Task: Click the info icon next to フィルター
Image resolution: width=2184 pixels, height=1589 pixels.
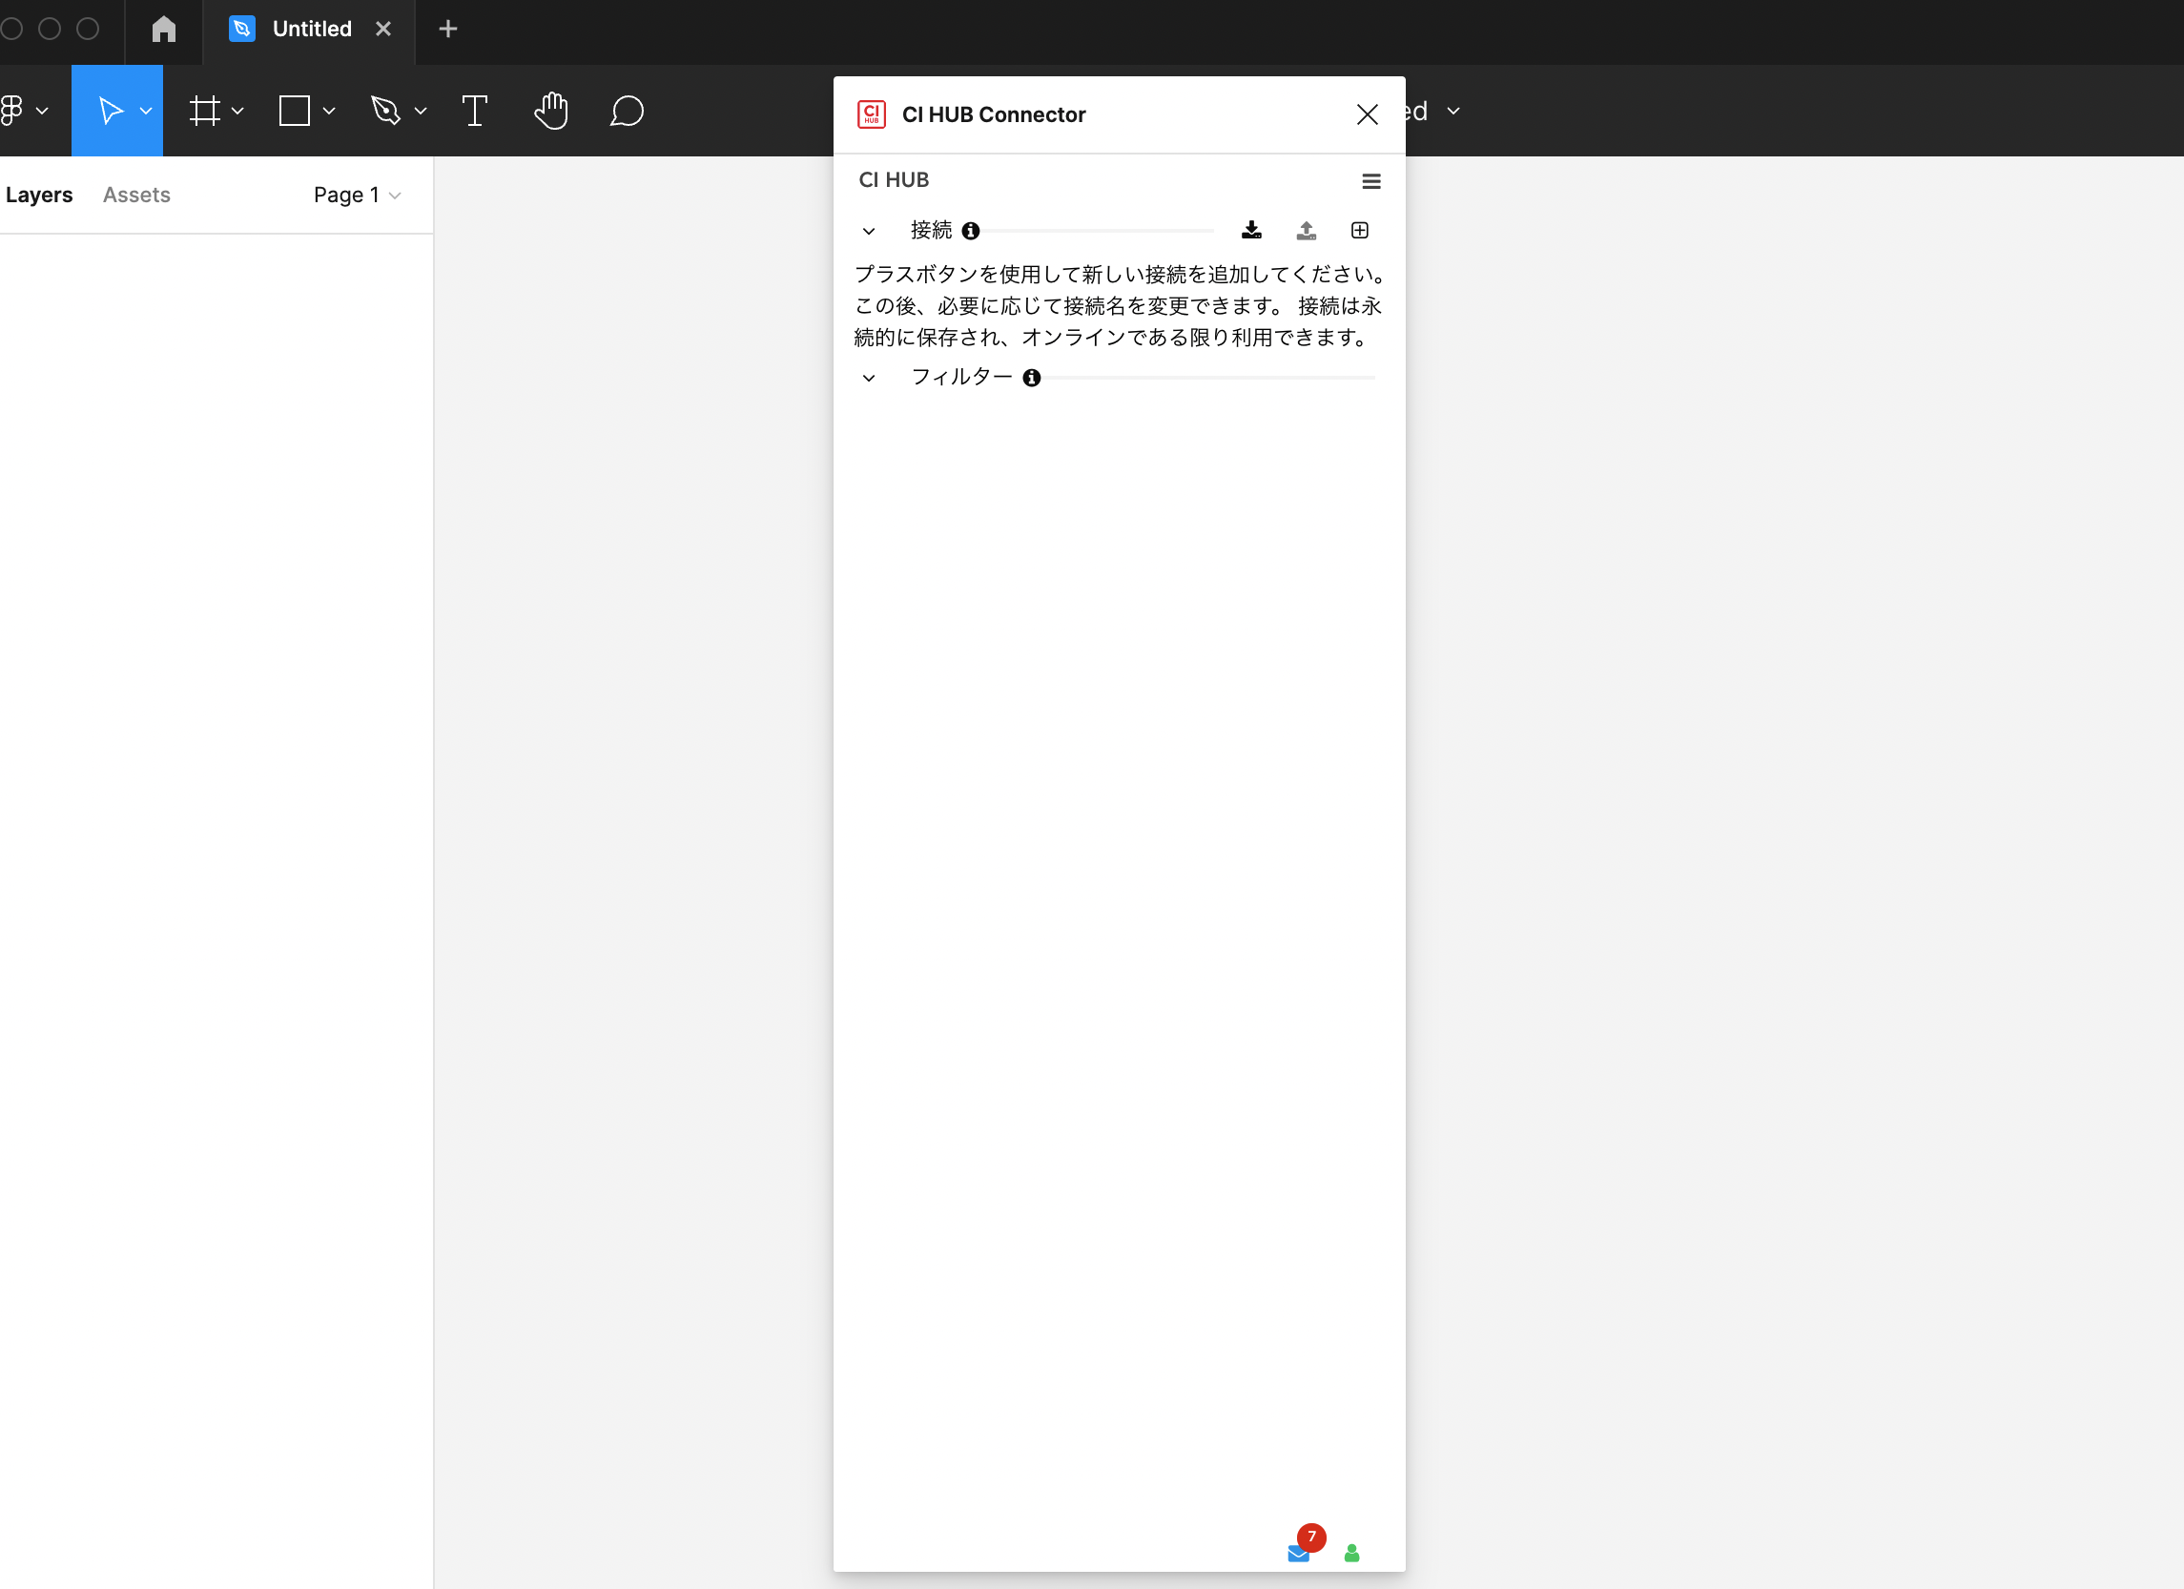Action: (1031, 378)
